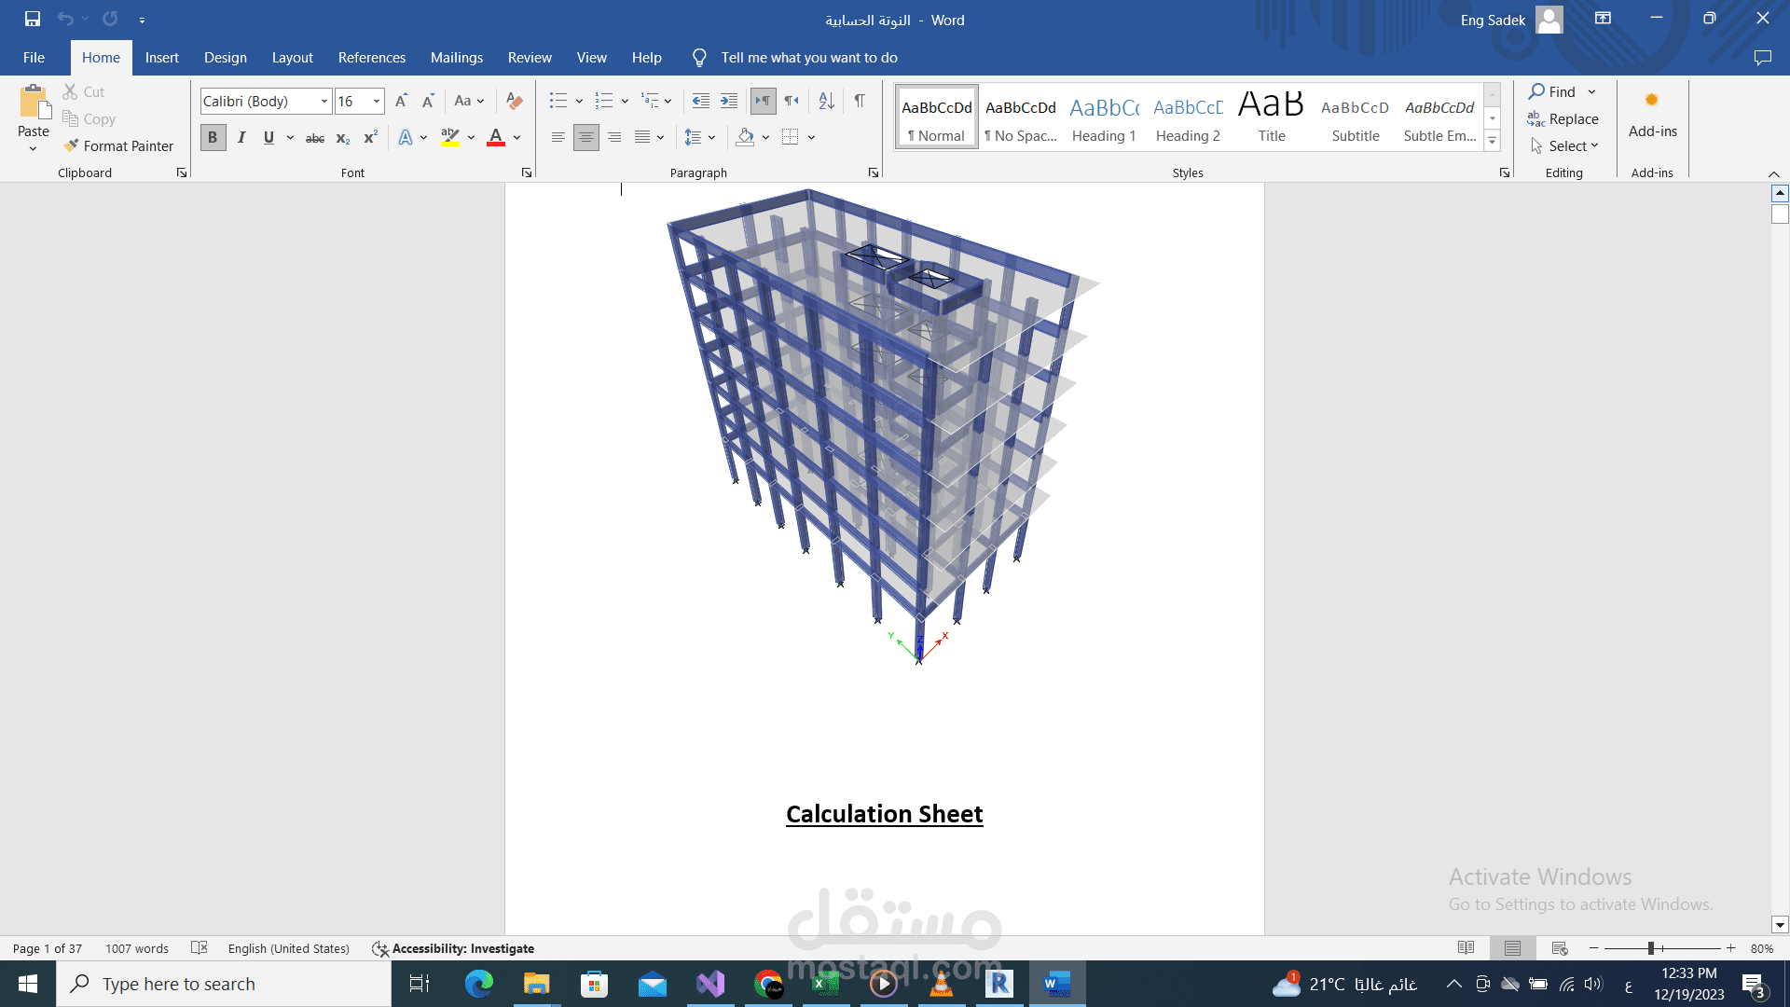
Task: Toggle Italic formatting
Action: click(241, 138)
